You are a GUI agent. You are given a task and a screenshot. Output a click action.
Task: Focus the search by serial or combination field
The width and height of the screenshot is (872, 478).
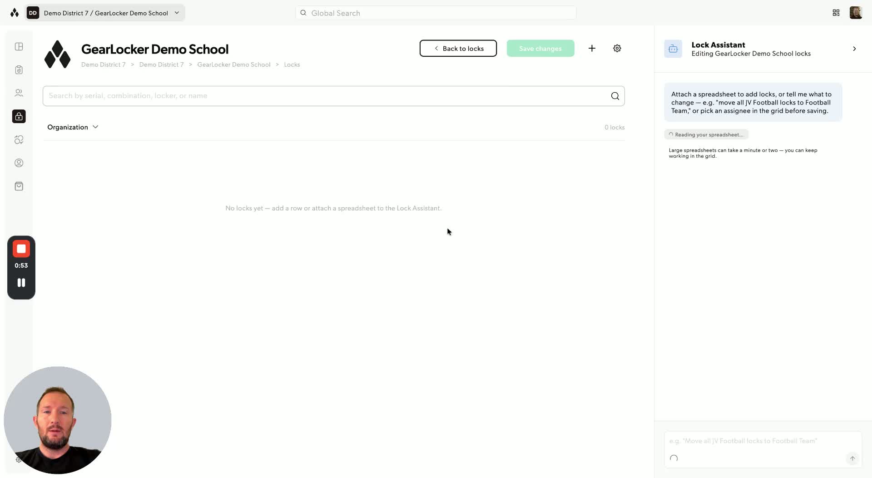tap(334, 96)
